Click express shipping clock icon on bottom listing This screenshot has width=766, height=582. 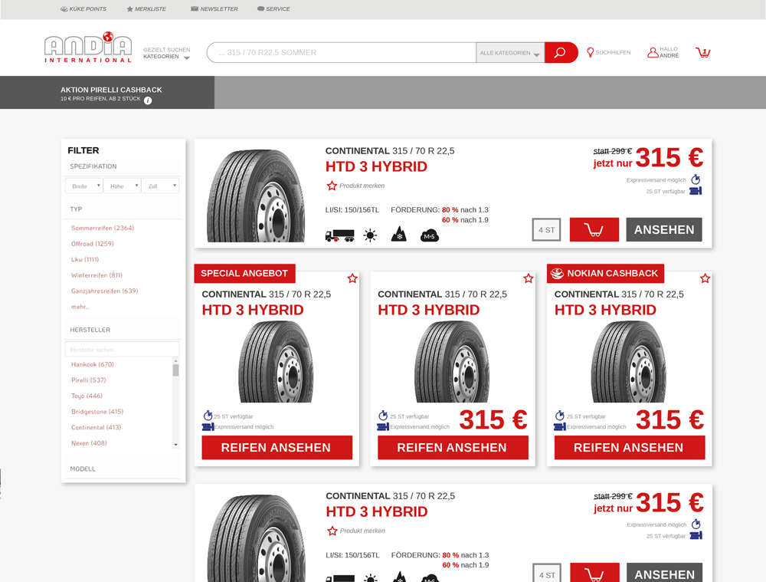click(696, 524)
